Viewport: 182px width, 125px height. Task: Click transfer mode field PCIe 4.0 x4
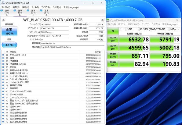[55, 36]
